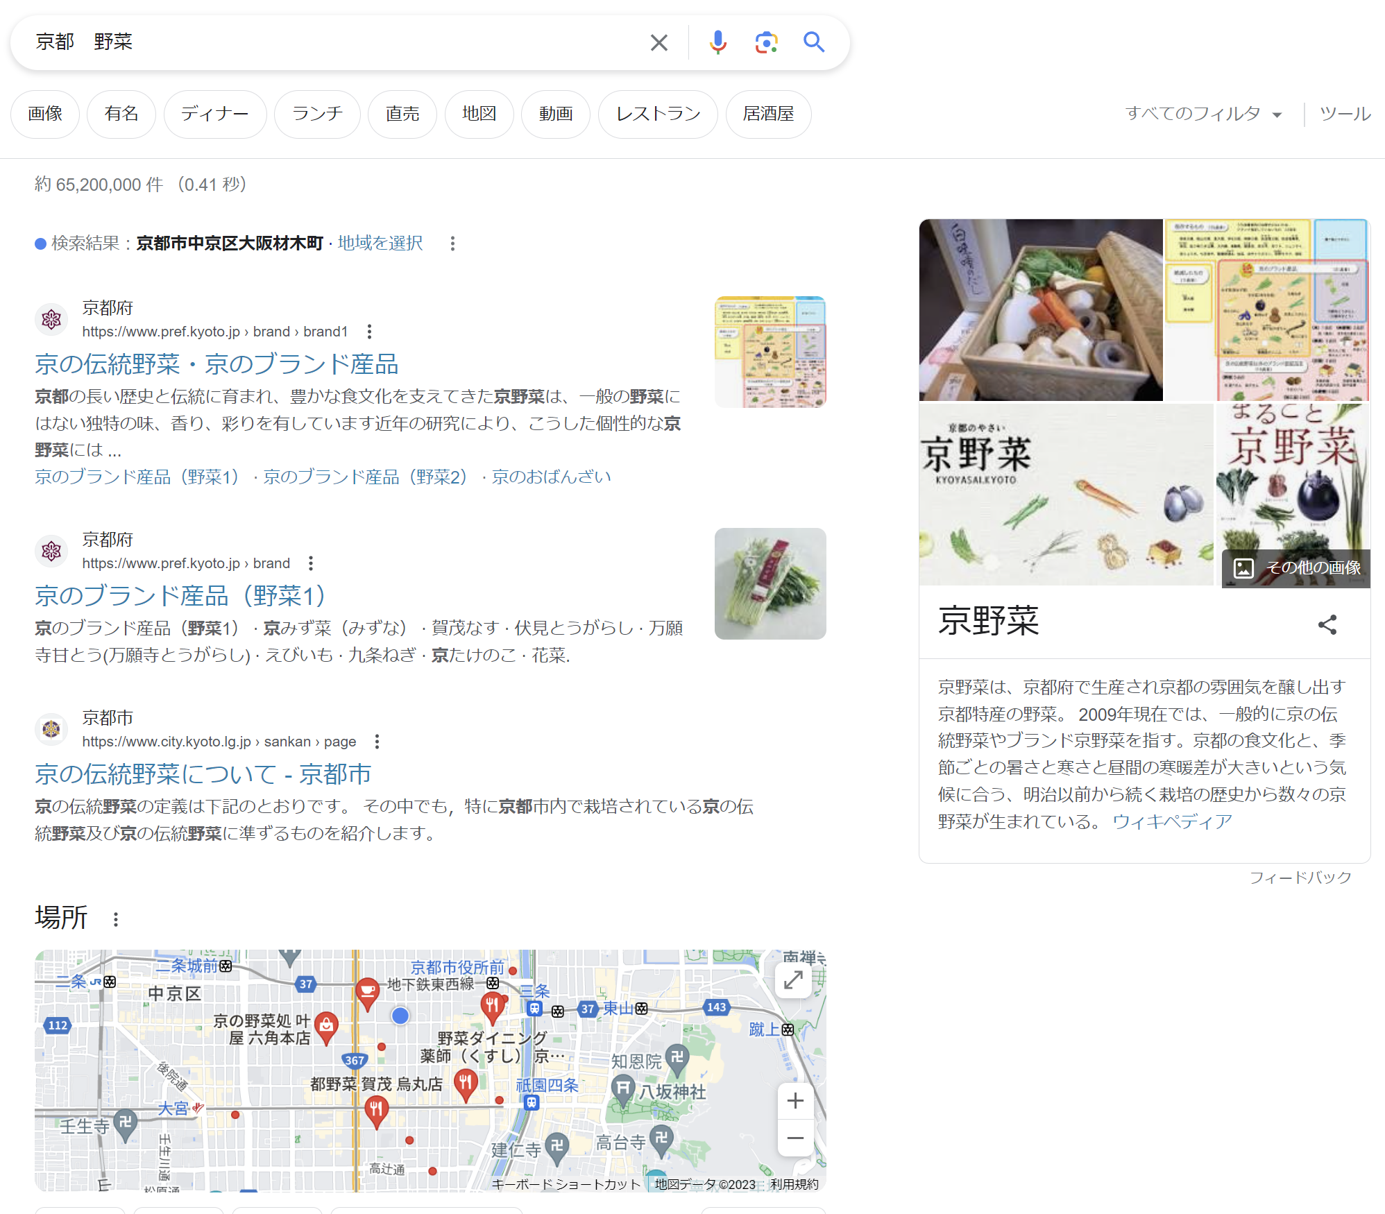The height and width of the screenshot is (1214, 1385).
Task: Start voice search with microphone icon
Action: coord(717,43)
